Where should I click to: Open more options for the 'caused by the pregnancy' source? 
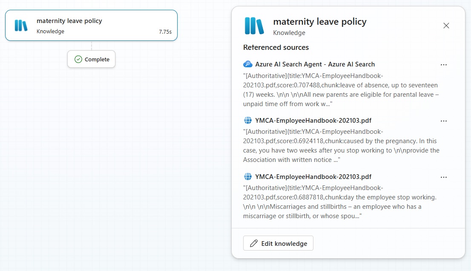click(443, 121)
